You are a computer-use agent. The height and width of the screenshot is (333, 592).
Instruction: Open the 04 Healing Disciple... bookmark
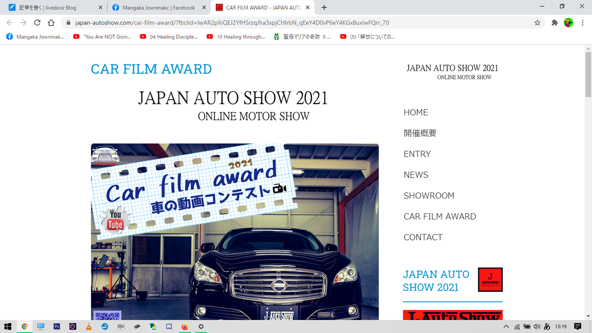tap(169, 37)
